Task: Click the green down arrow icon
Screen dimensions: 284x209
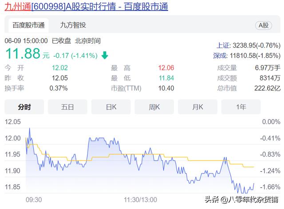Action: click(105, 56)
